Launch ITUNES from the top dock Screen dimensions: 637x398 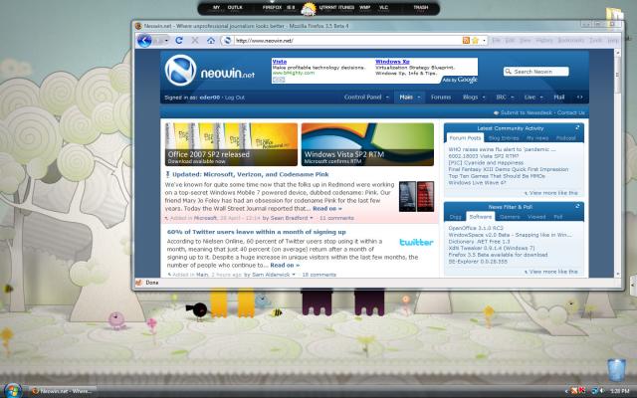(345, 7)
